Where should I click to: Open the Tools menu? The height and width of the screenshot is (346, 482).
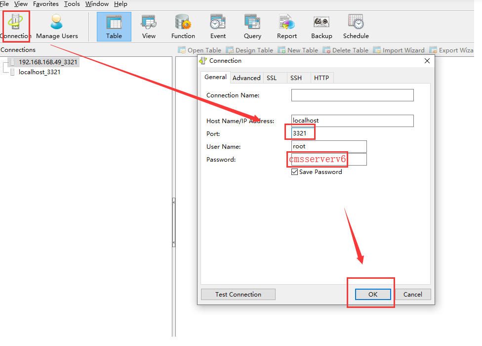click(72, 4)
